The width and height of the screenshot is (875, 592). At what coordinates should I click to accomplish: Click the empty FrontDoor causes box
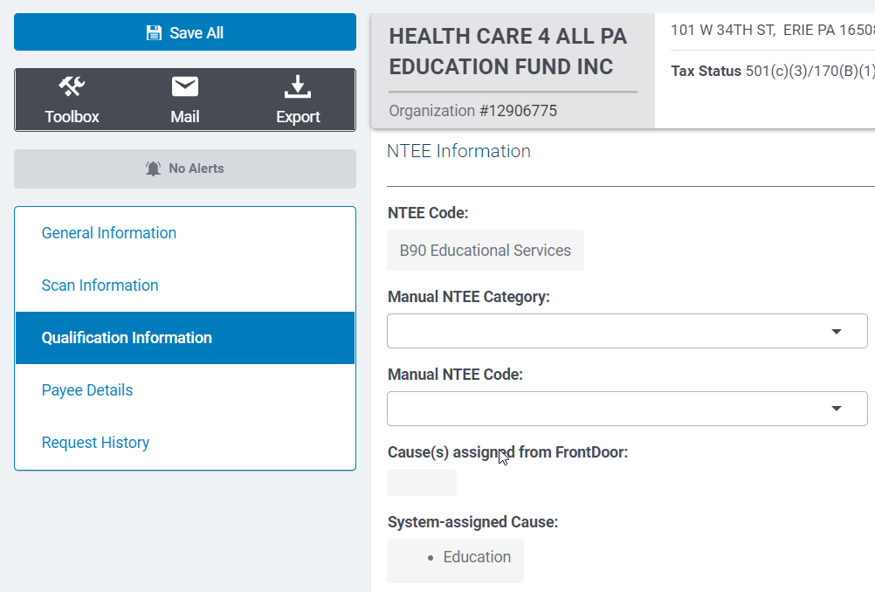point(422,482)
